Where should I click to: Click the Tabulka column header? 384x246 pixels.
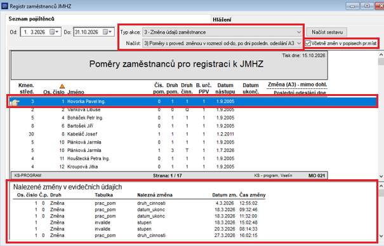pos(104,195)
